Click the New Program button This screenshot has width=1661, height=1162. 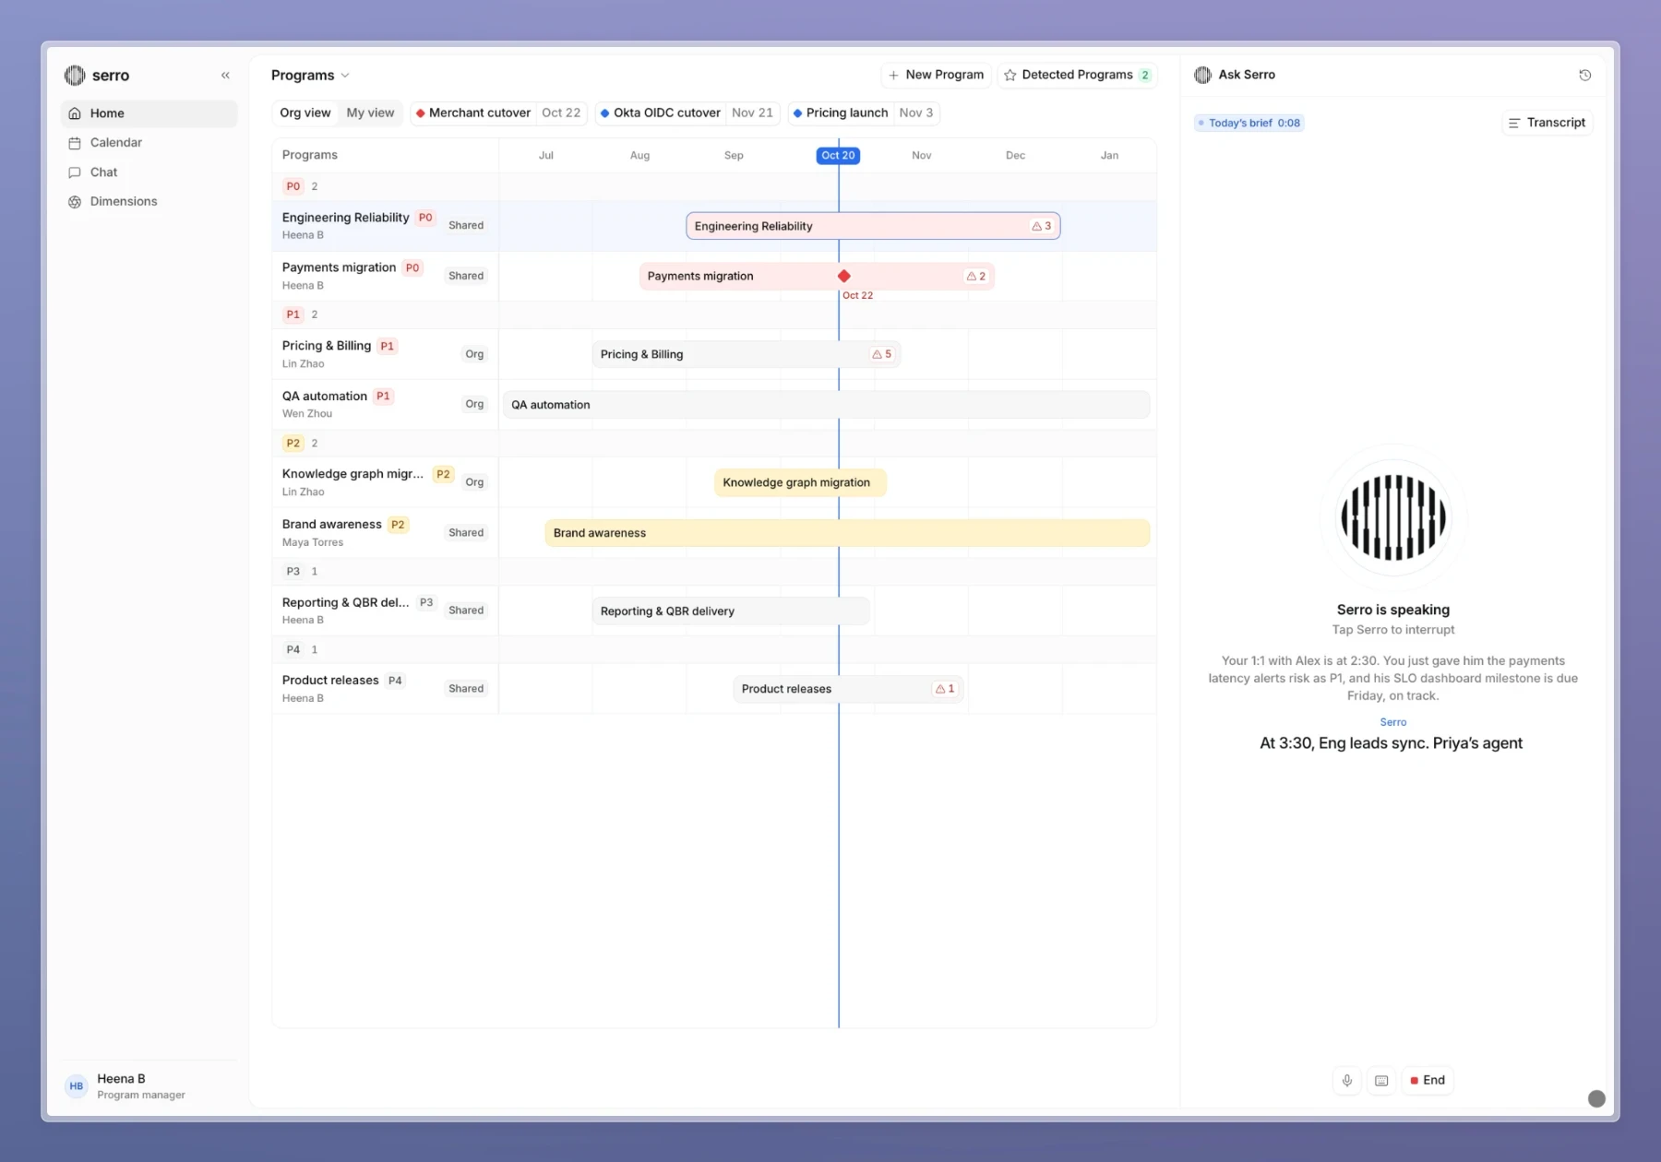pos(936,75)
